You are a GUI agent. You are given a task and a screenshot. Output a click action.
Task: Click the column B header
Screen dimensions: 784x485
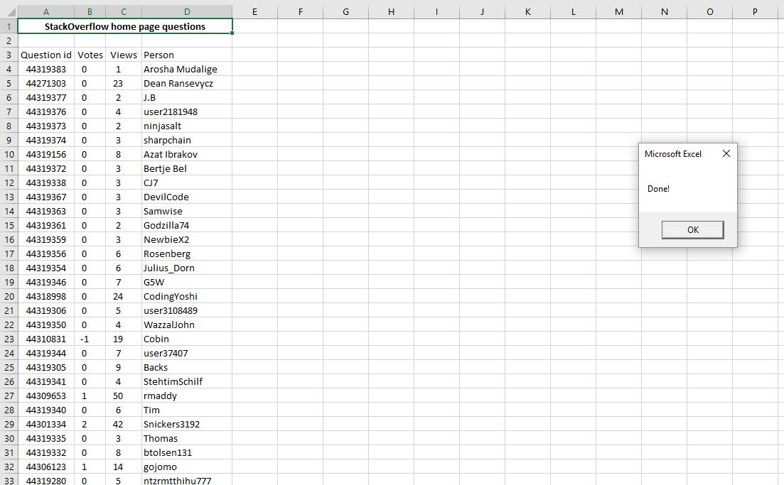coord(90,11)
